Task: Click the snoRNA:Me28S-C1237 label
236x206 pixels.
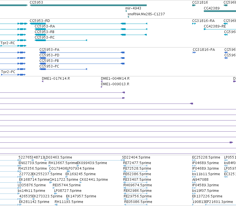Action: [x=146, y=14]
